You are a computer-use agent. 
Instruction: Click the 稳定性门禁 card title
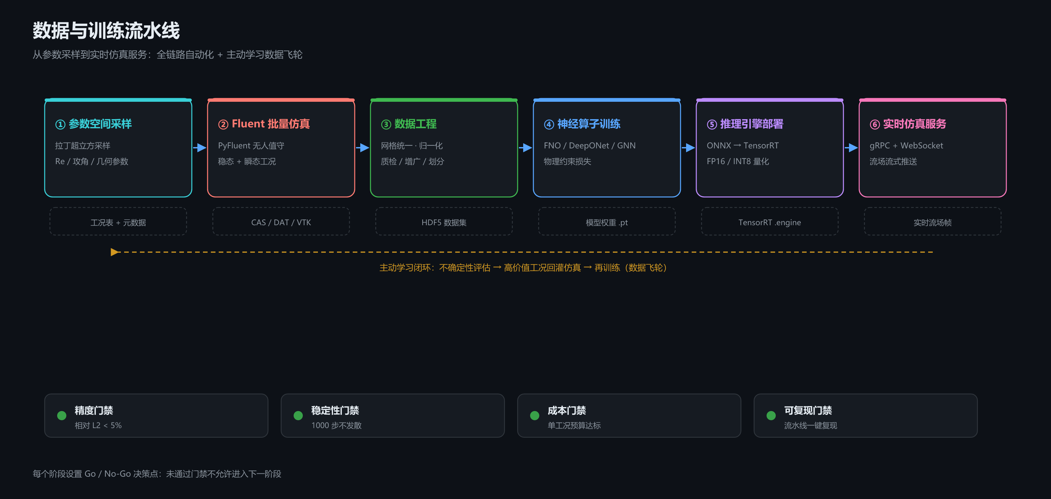point(335,410)
